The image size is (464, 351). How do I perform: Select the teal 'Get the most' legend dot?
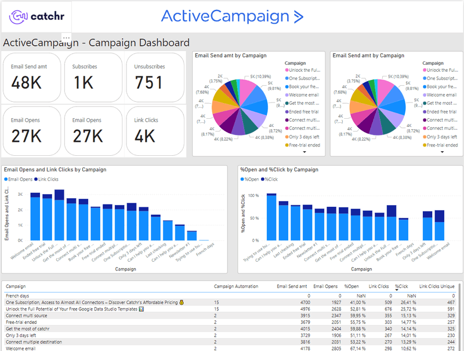pyautogui.click(x=287, y=103)
